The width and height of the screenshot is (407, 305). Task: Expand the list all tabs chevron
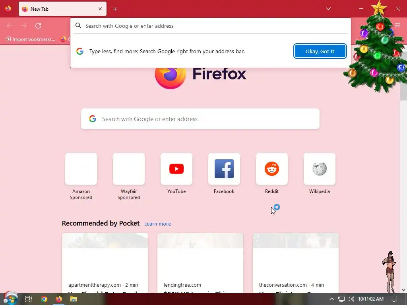tap(328, 9)
